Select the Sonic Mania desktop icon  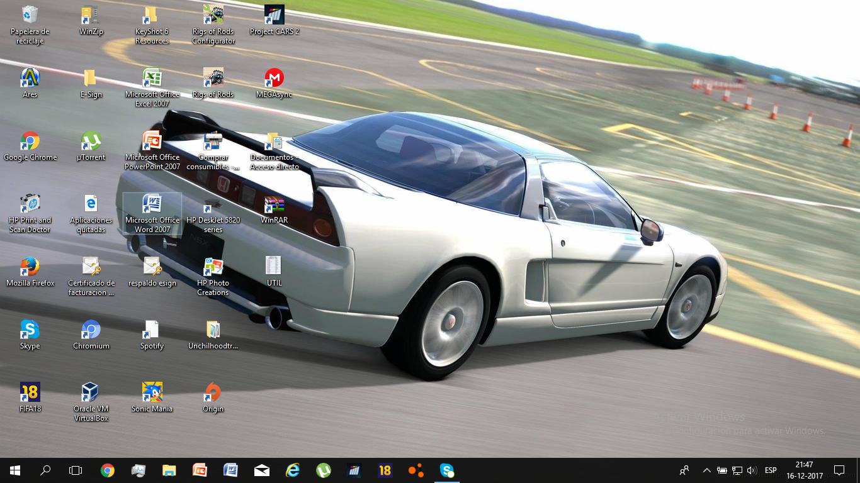[x=152, y=397]
